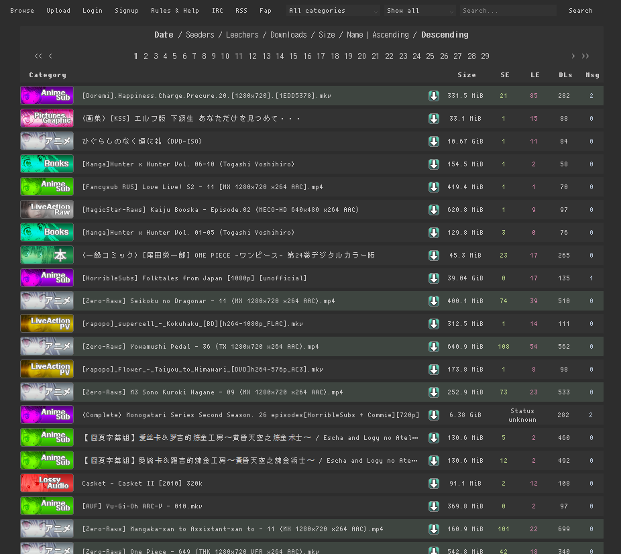Image resolution: width=621 pixels, height=554 pixels.
Task: Open Casket - Casket II [2010] 320k title
Action: click(142, 484)
